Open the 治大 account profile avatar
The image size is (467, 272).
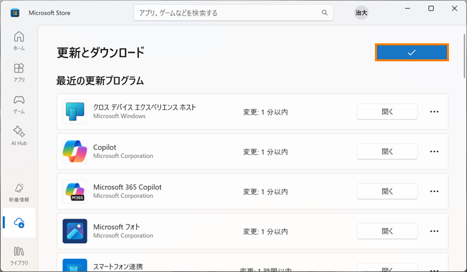pyautogui.click(x=361, y=13)
